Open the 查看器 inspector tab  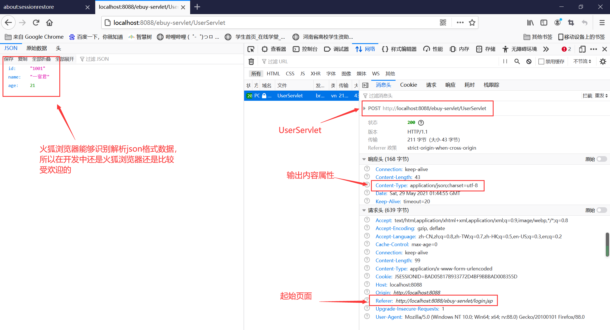(274, 49)
